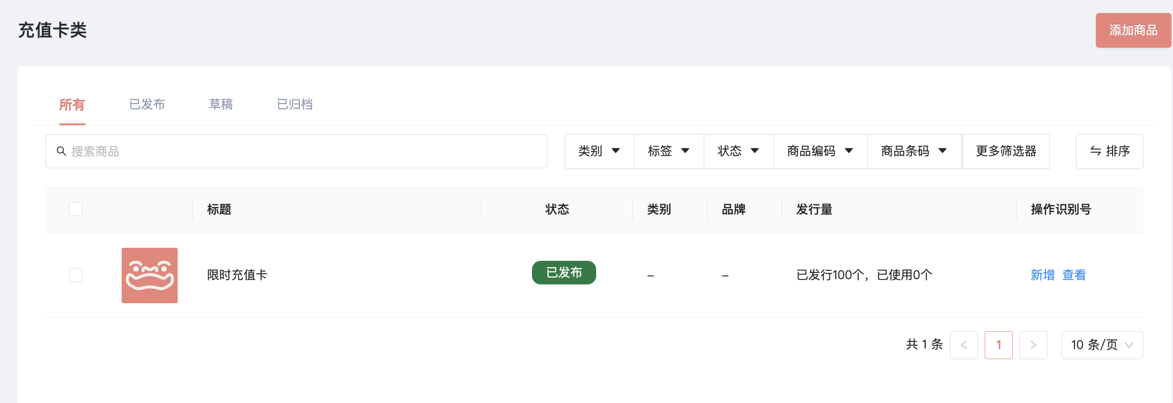This screenshot has width=1173, height=403.
Task: Click the 新增 link in row
Action: point(1043,275)
